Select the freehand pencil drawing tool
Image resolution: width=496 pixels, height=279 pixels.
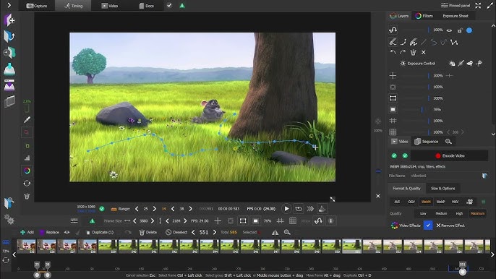(x=393, y=42)
